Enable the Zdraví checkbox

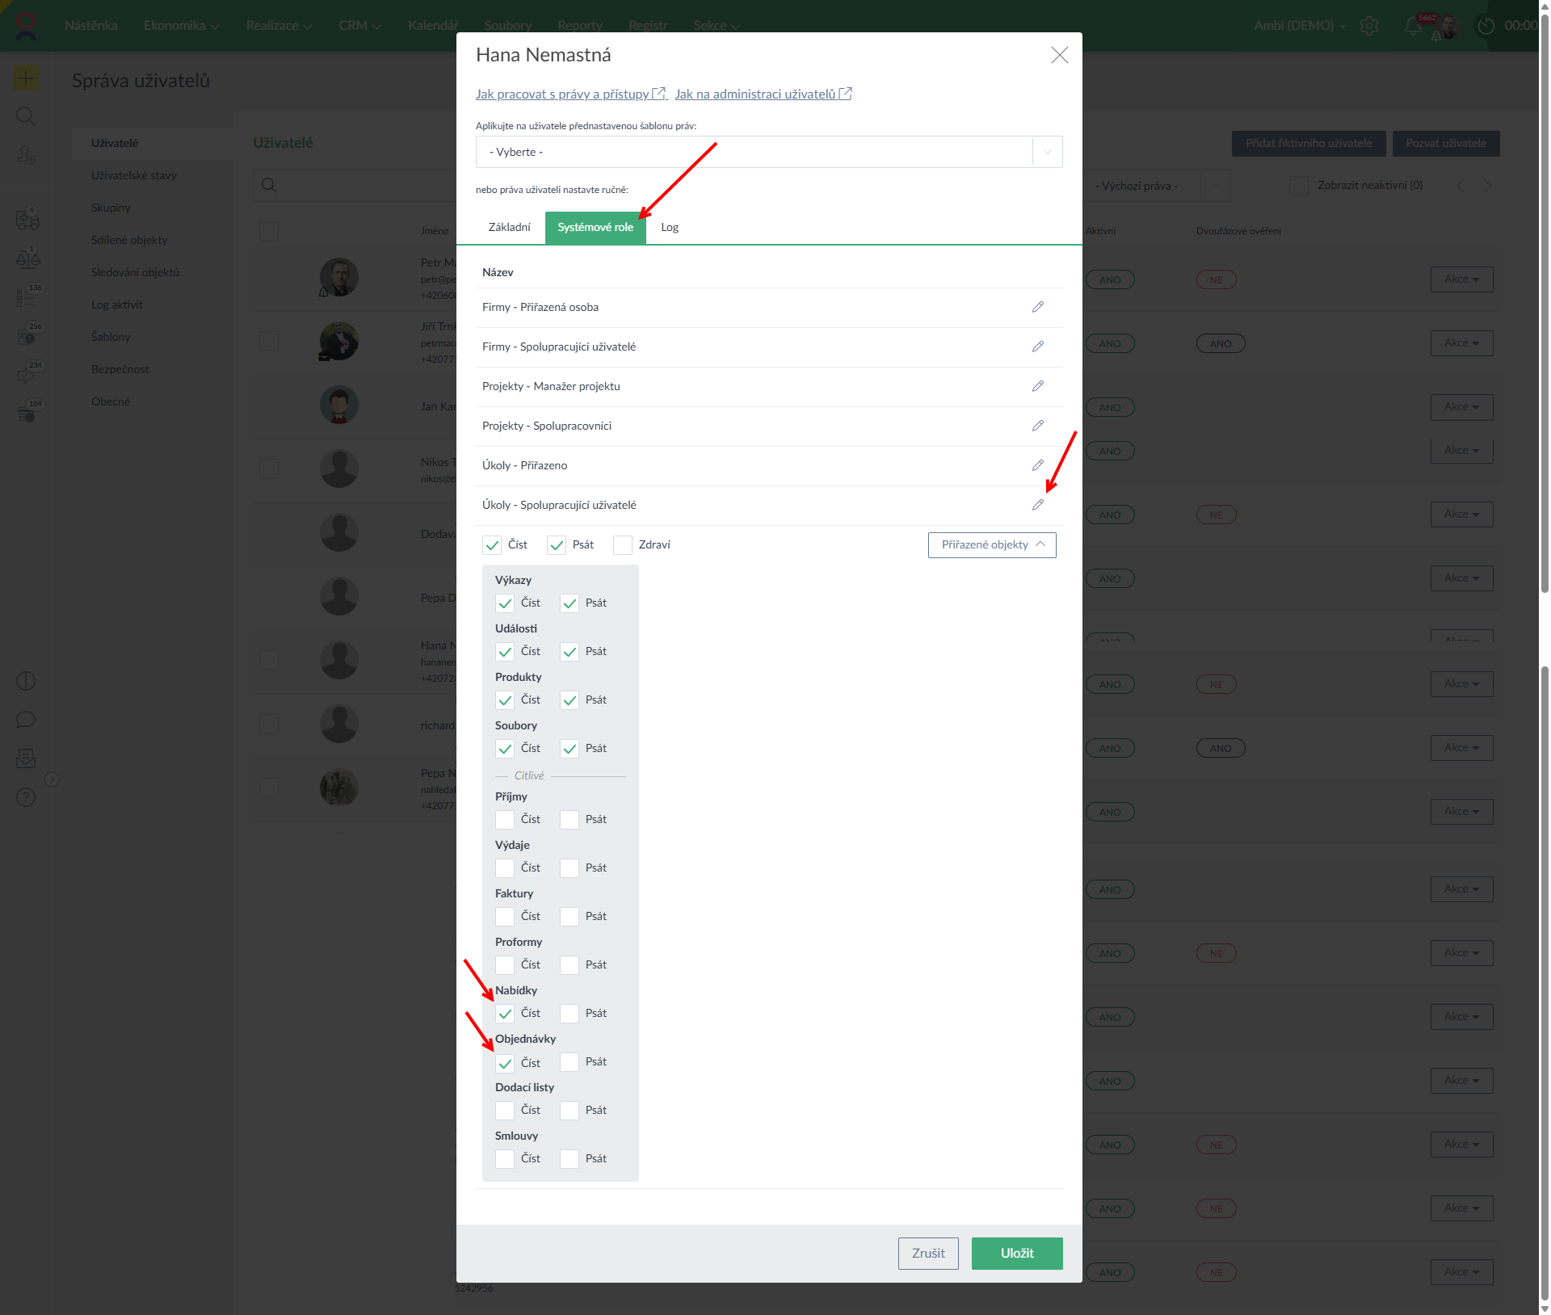(623, 545)
